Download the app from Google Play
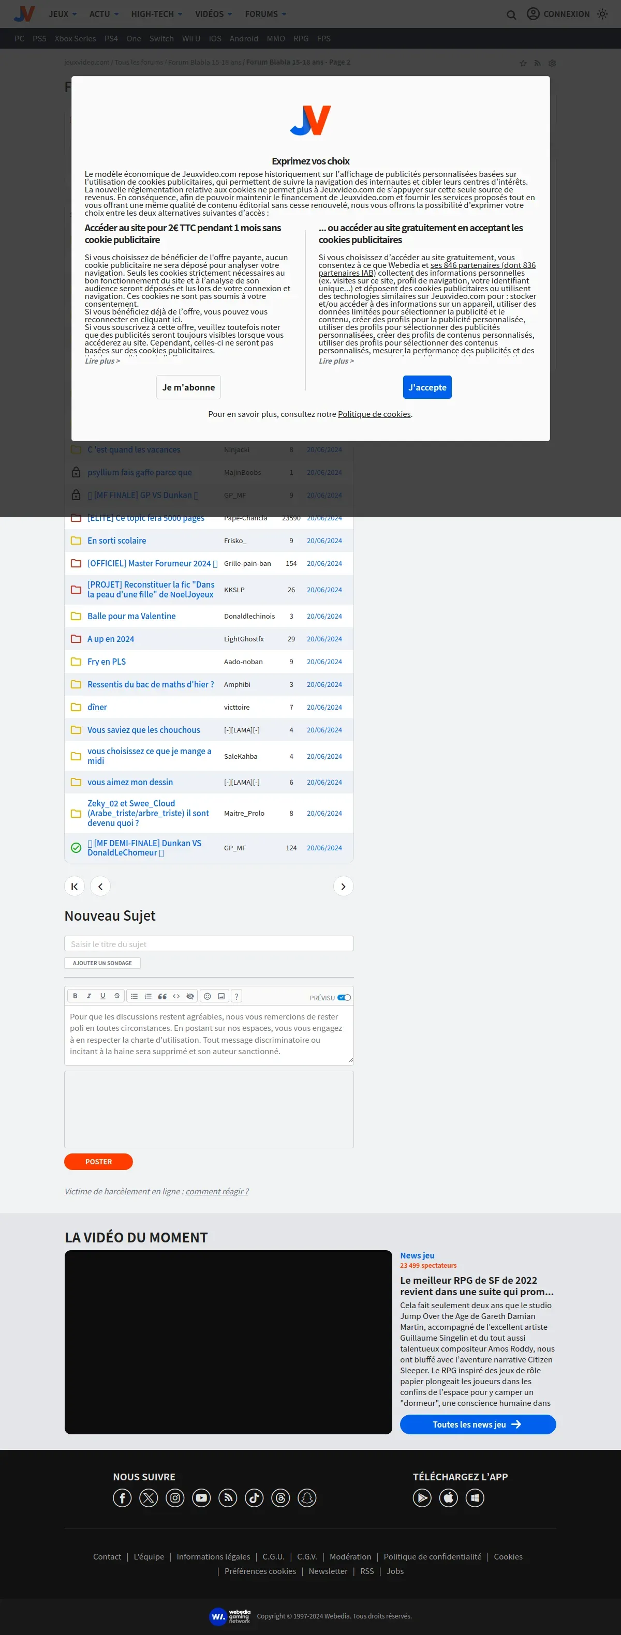The height and width of the screenshot is (1635, 621). pos(422,1498)
